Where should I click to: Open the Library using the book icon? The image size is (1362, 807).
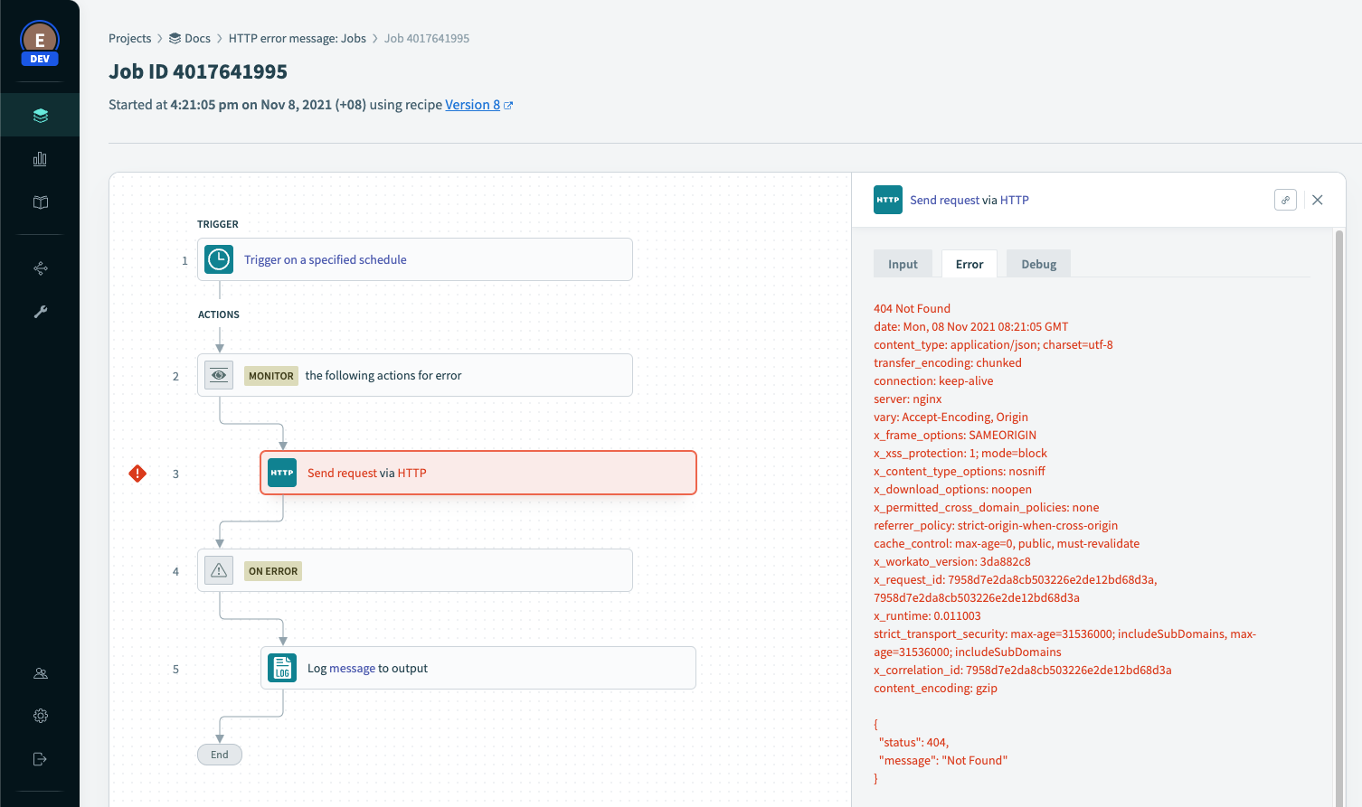point(40,202)
